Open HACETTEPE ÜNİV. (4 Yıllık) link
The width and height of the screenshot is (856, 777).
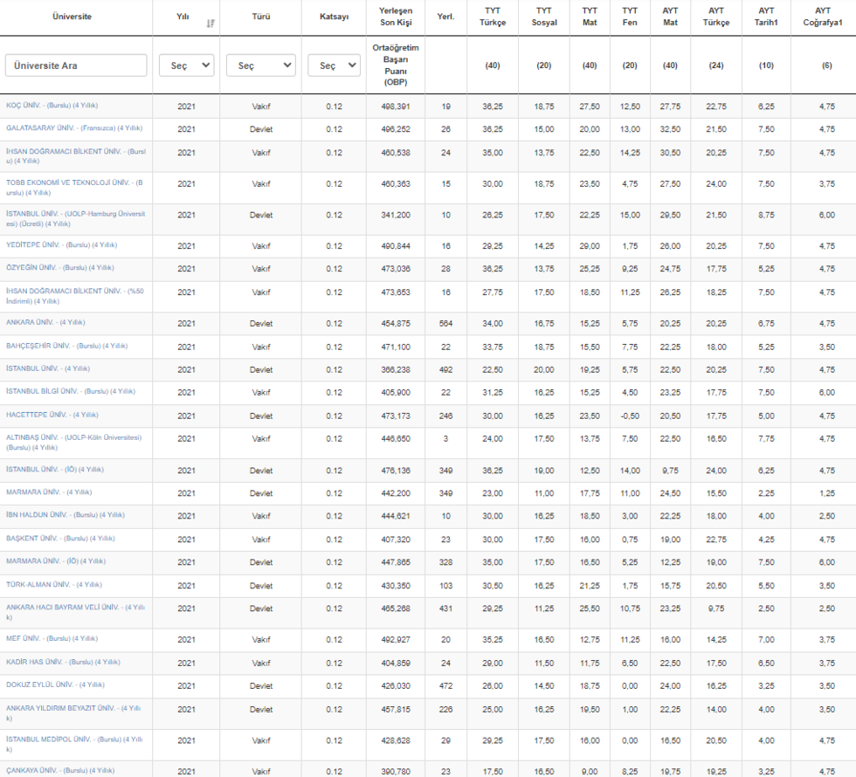(52, 415)
